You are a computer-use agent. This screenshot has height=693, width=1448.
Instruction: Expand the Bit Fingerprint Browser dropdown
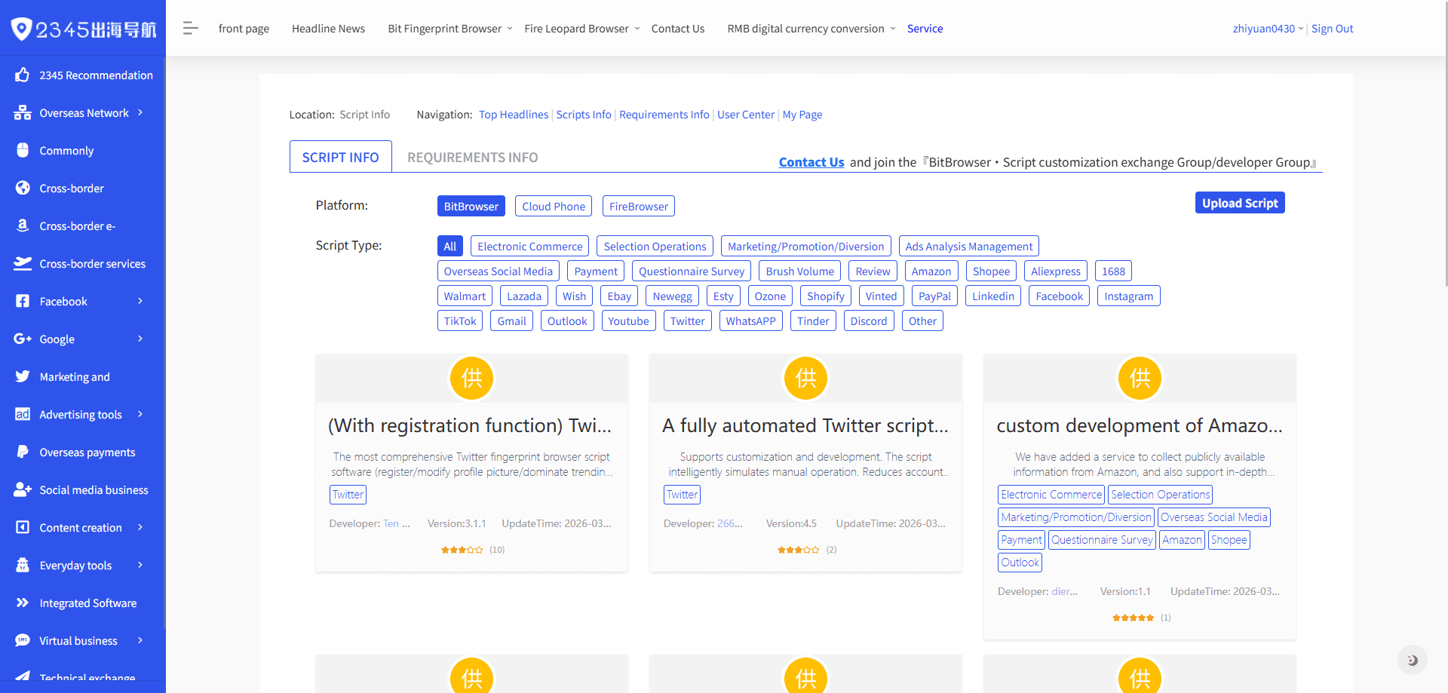coord(449,29)
